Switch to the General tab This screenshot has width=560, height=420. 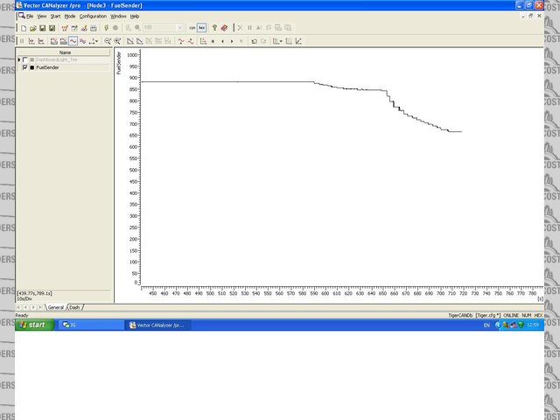(x=55, y=307)
